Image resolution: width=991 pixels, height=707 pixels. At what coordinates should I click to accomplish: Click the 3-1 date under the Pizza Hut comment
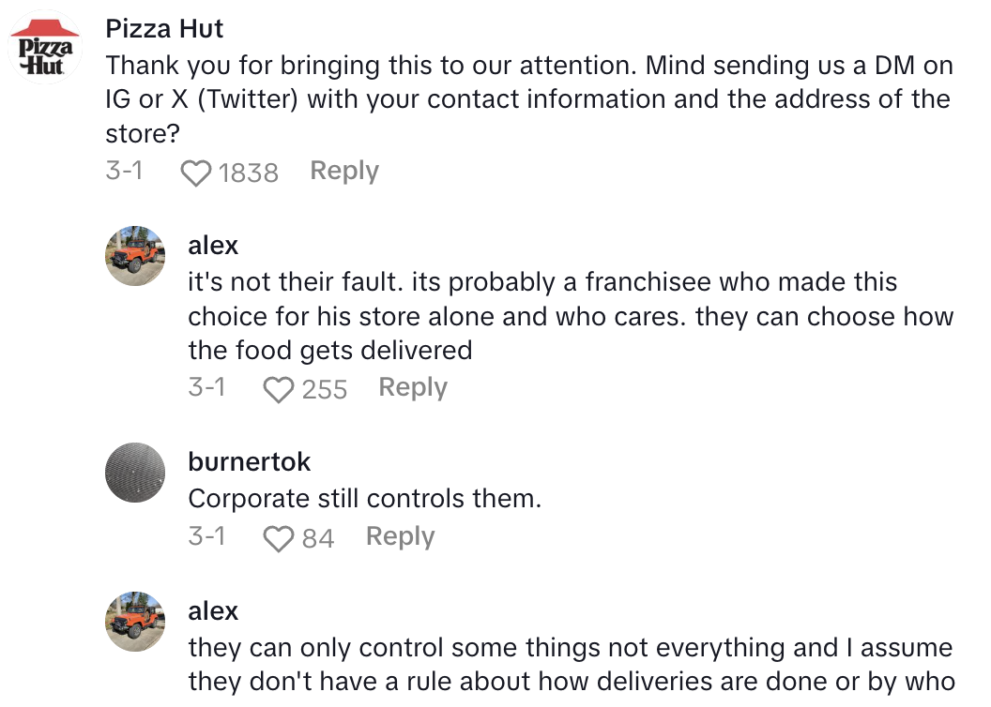tap(125, 172)
